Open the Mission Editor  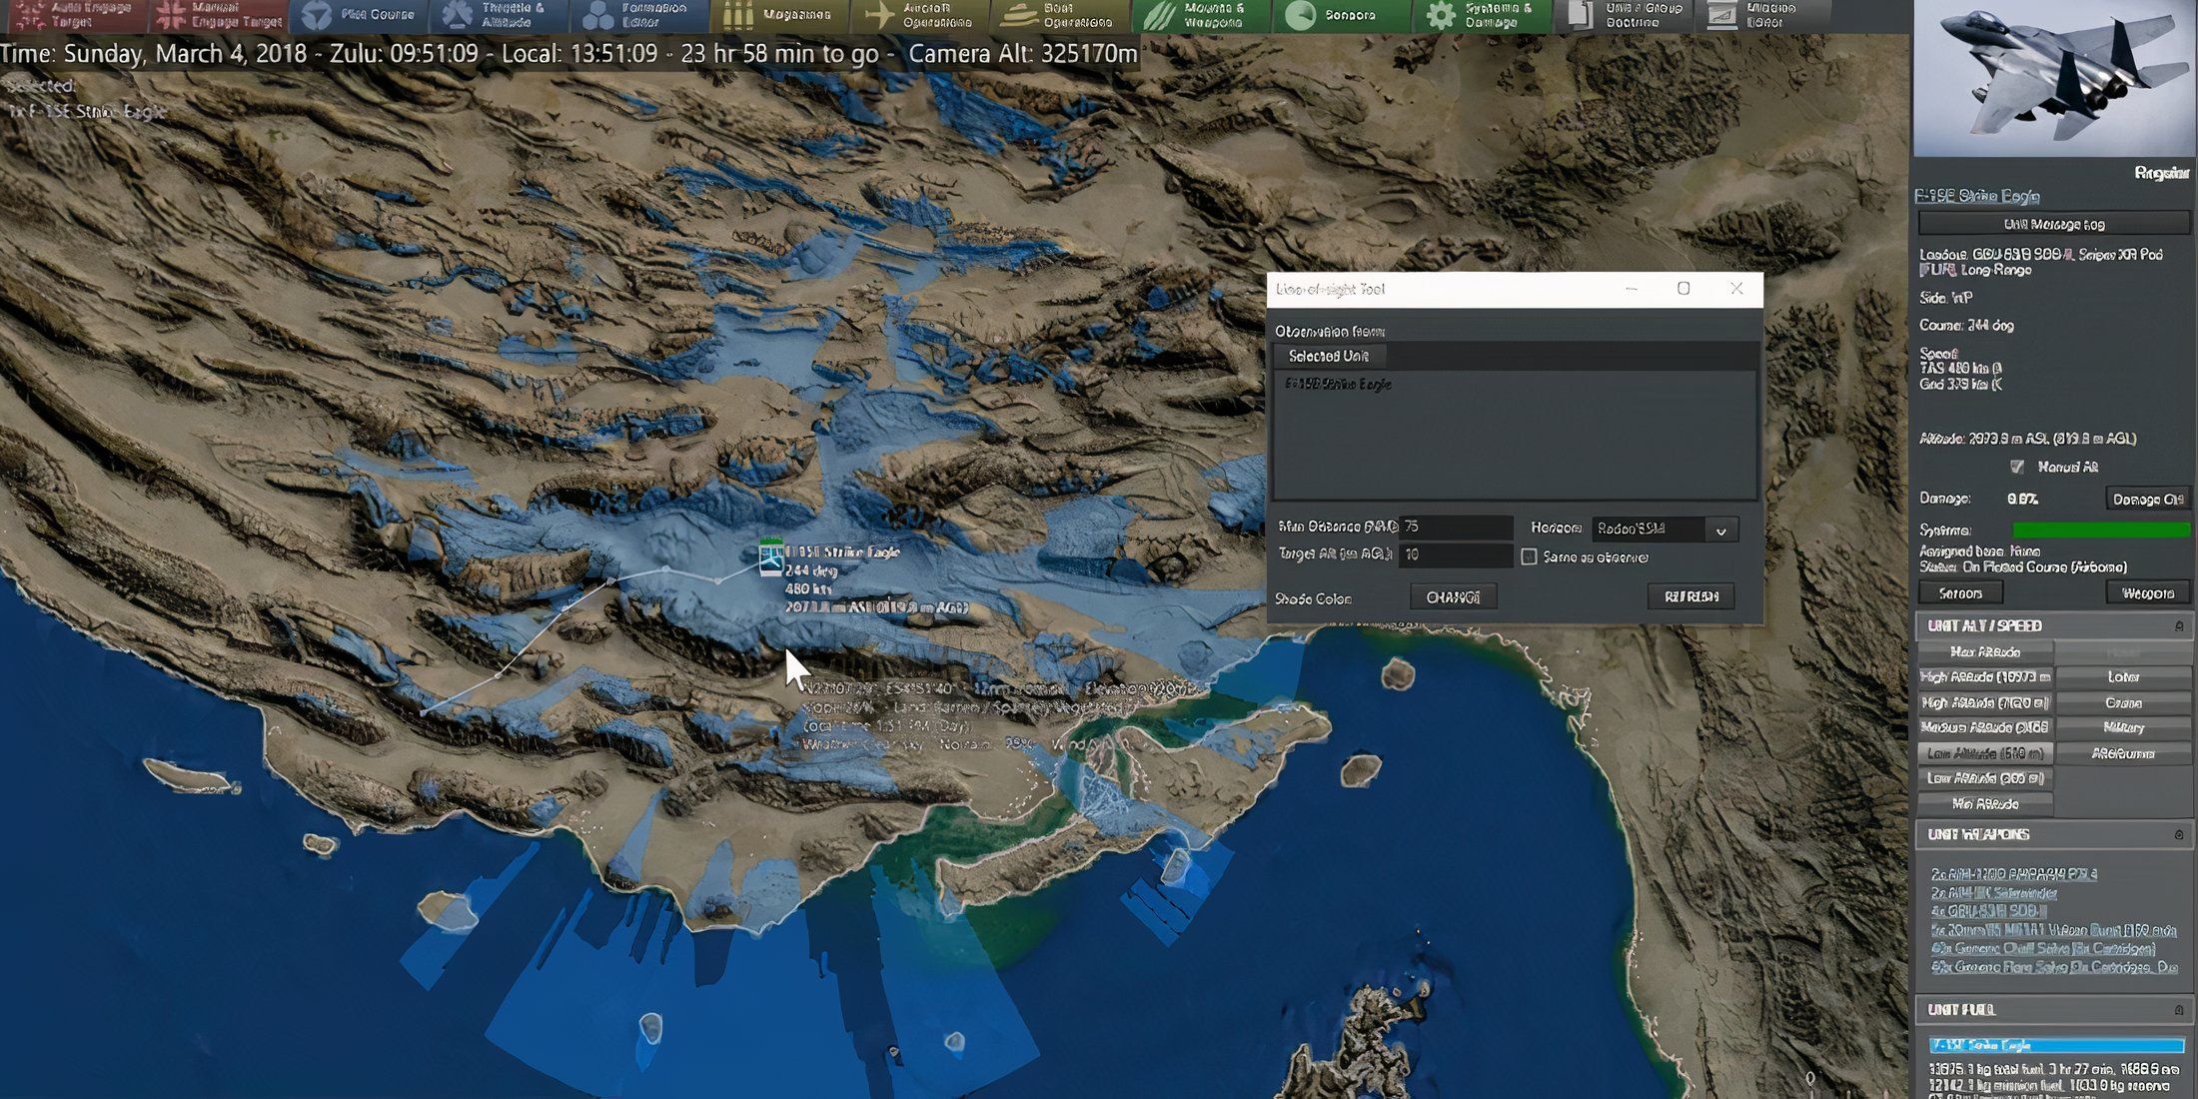click(1763, 14)
